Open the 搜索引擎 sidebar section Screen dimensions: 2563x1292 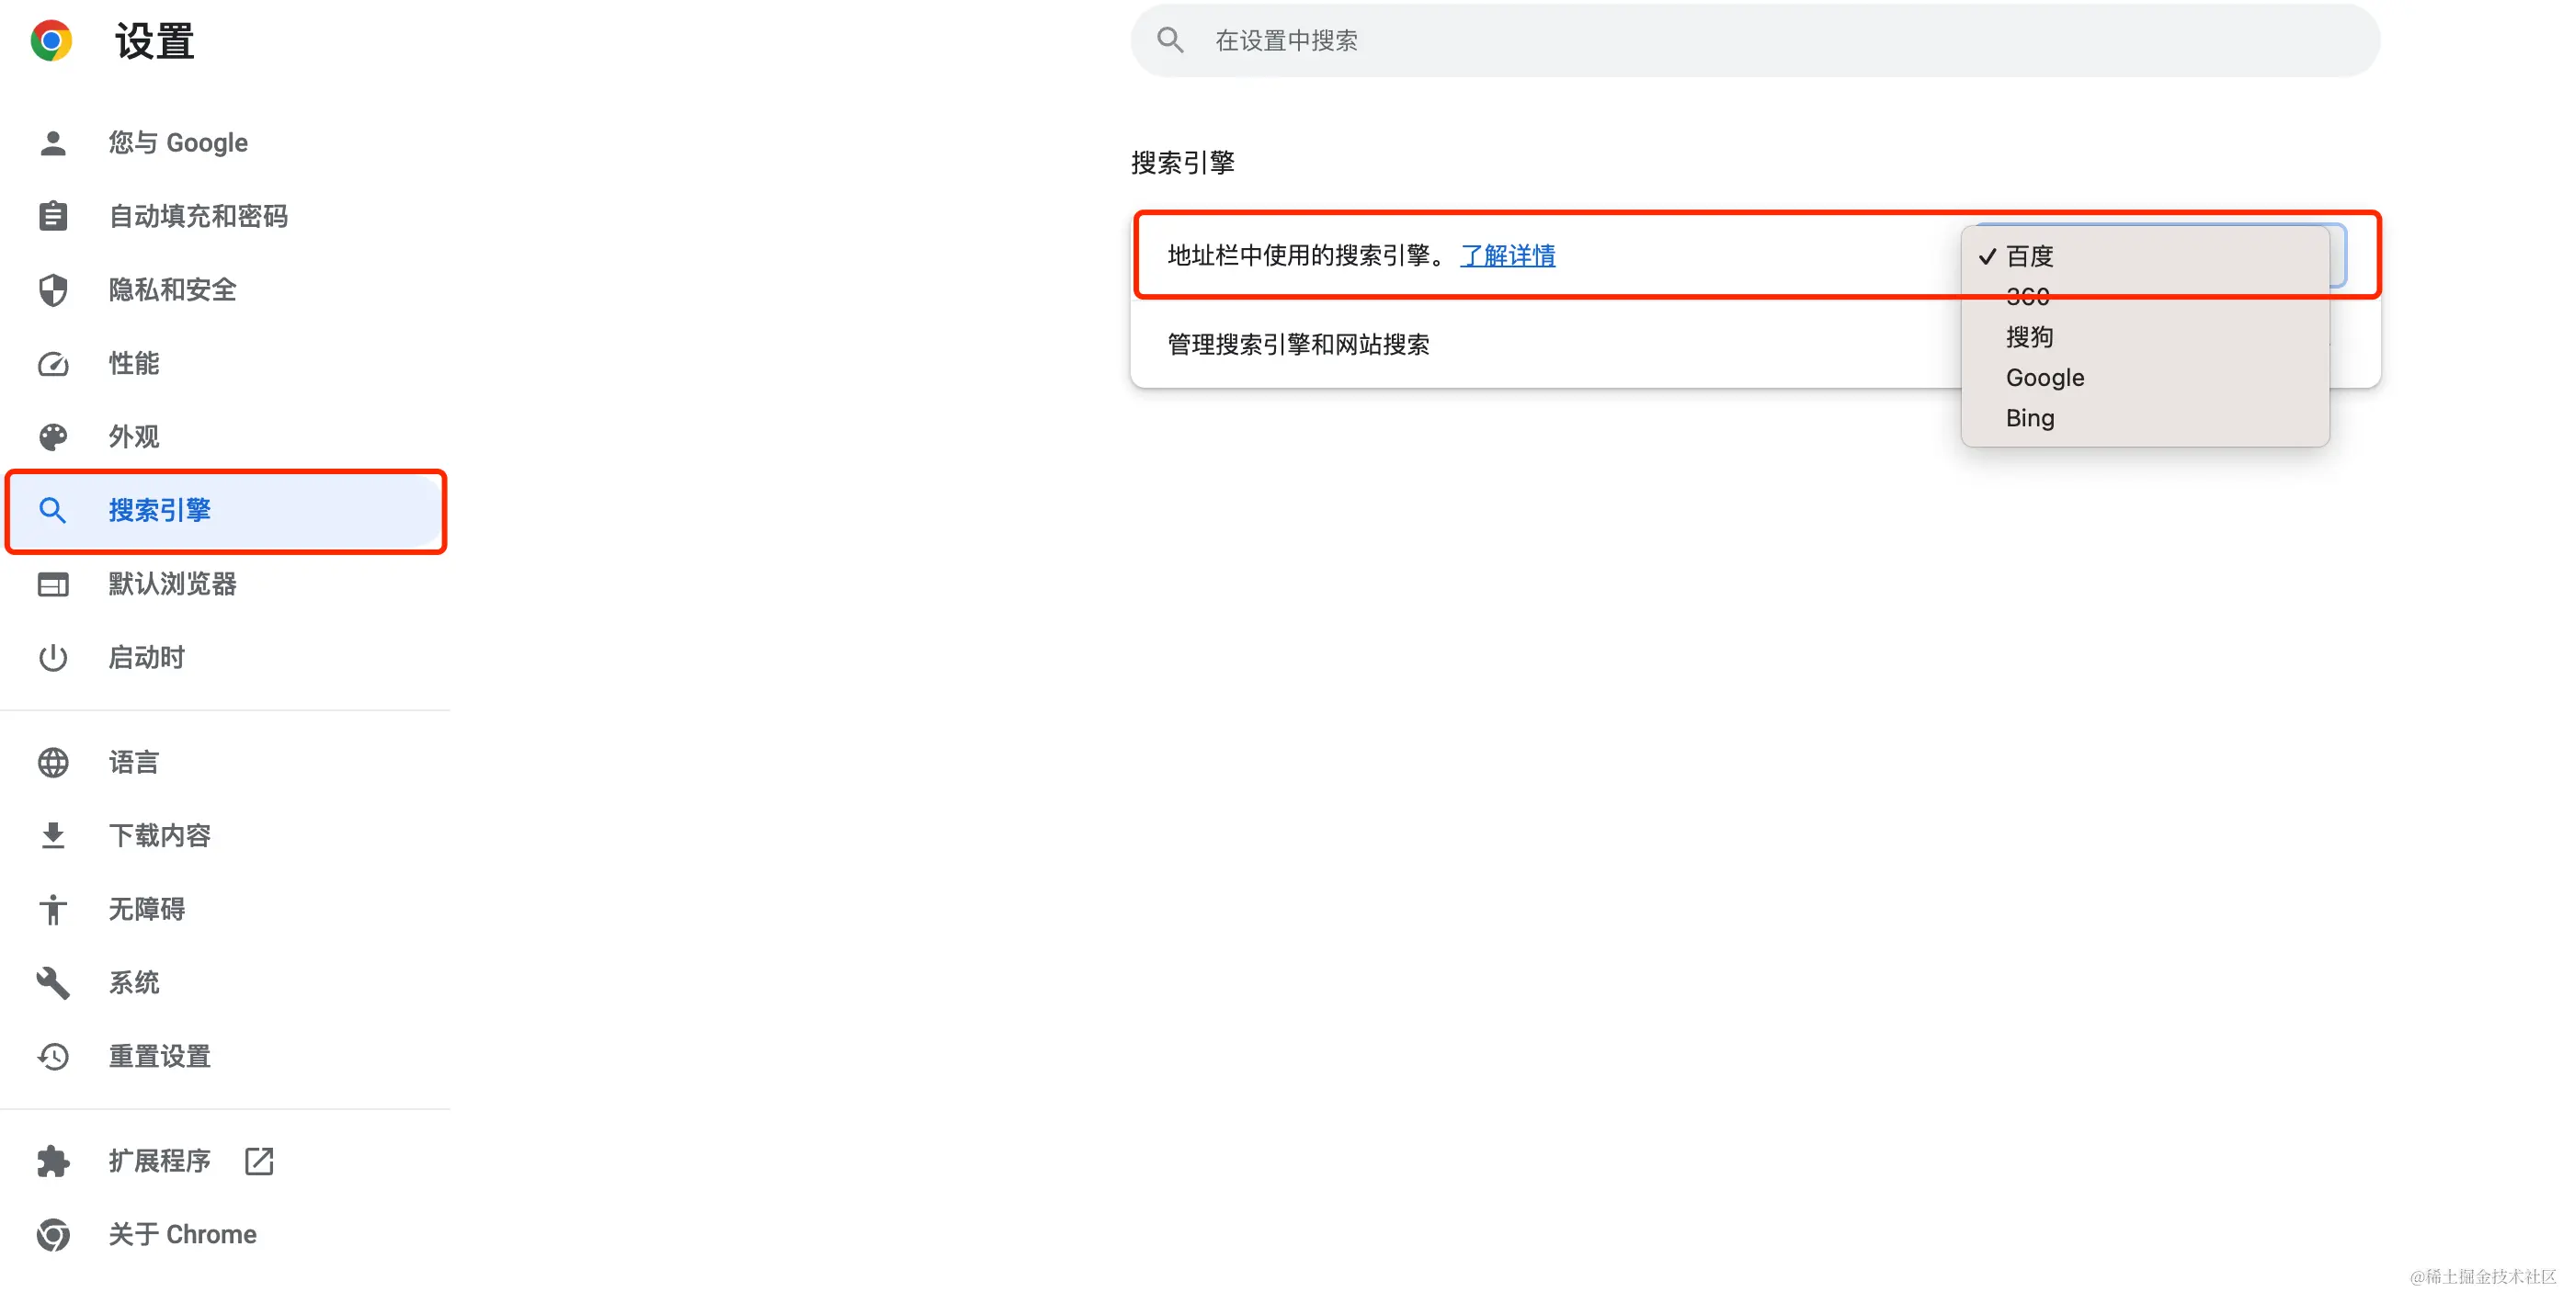[x=159, y=510]
